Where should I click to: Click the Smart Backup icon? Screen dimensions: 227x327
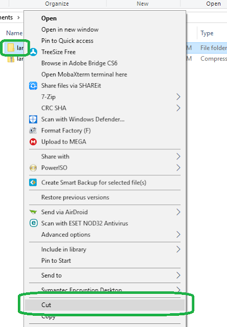pos(33,182)
